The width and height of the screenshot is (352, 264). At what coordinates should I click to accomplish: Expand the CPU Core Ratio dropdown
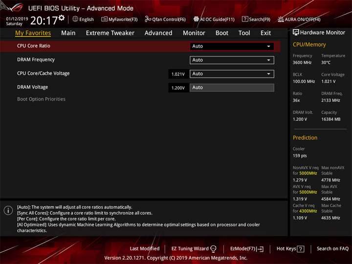point(232,46)
